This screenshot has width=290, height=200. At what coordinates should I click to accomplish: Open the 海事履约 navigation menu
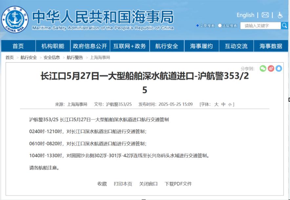[x=201, y=46]
